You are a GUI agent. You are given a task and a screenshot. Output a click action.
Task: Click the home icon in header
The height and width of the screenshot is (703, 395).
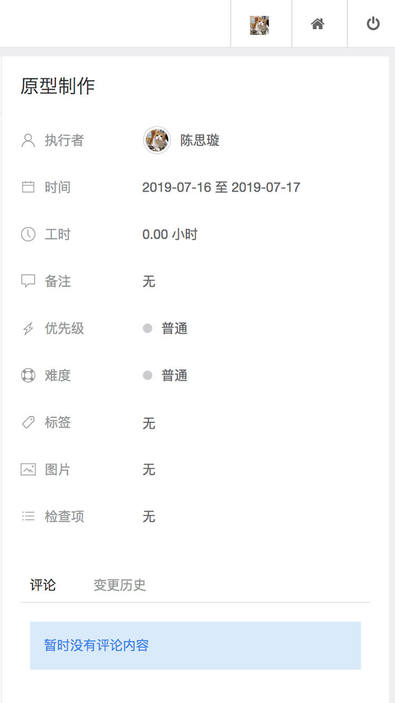click(318, 24)
